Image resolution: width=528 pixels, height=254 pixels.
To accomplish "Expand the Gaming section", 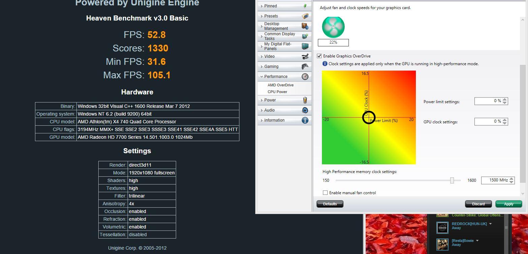I will click(x=262, y=67).
